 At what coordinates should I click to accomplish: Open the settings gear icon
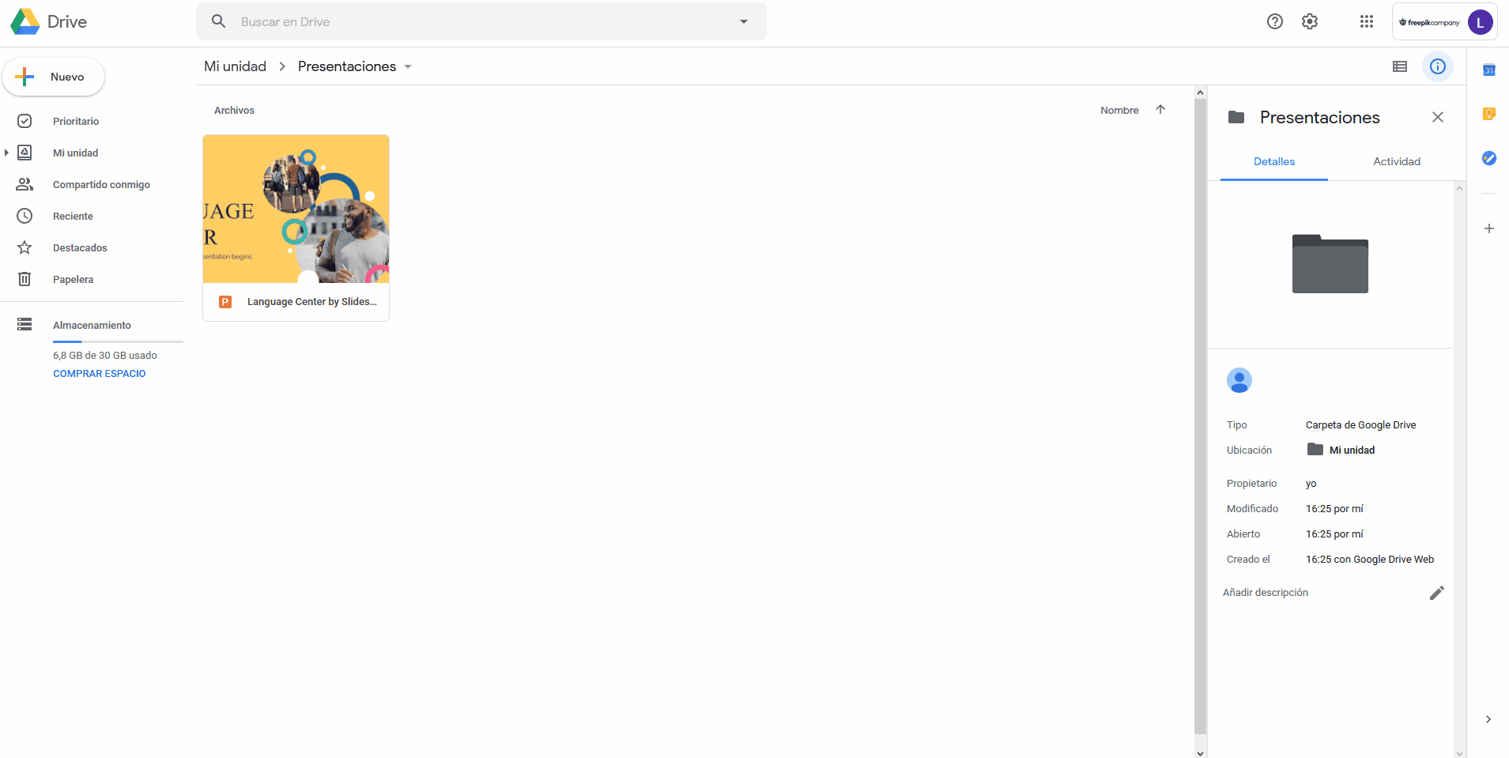(x=1310, y=21)
